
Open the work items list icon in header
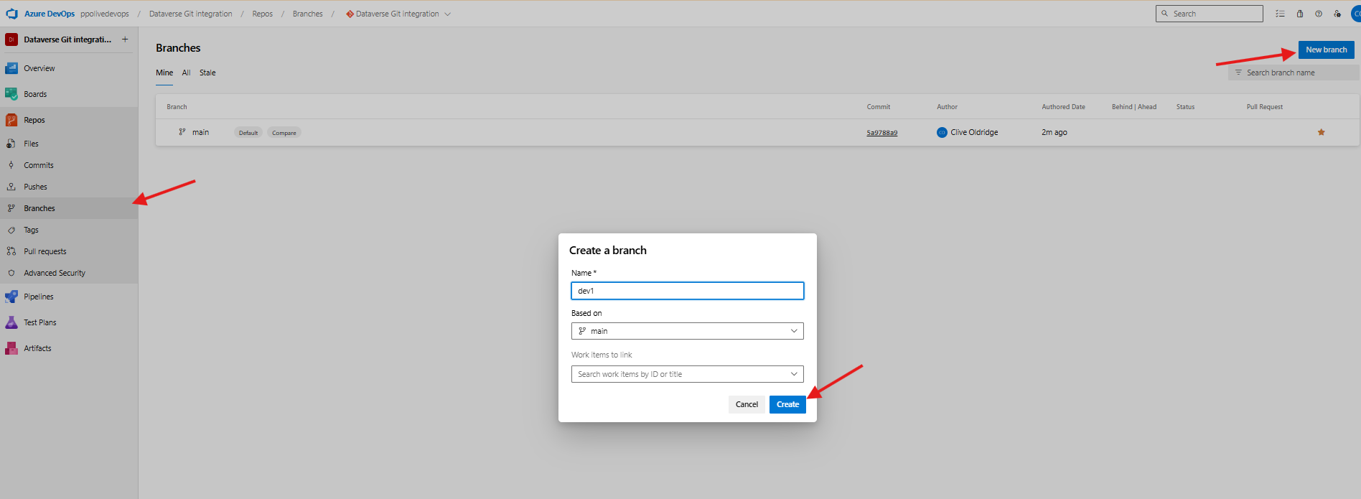[x=1280, y=14]
